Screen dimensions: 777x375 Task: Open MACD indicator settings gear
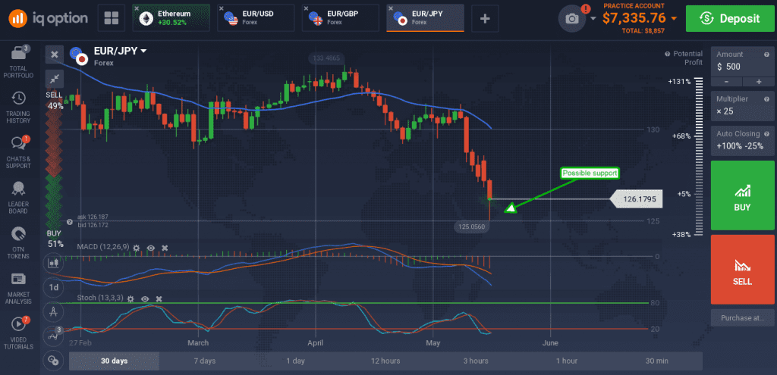tap(137, 248)
